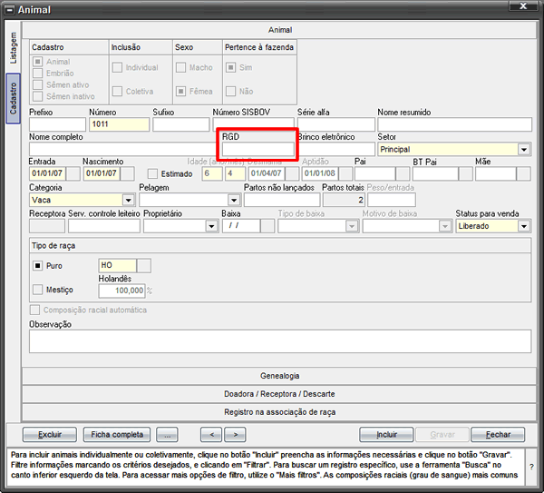Expand Doadora / Receptora / Descarte section
Viewport: 544px width, 493px height.
[279, 394]
